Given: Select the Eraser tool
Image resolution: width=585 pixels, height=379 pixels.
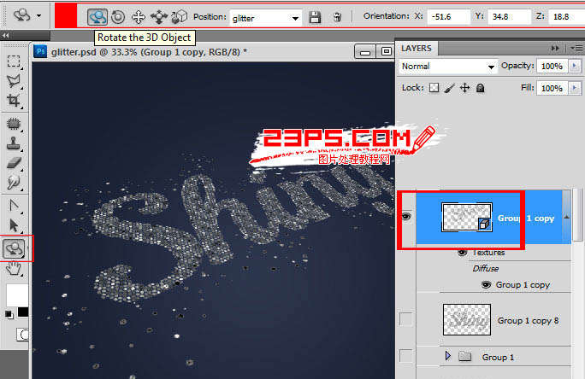Looking at the screenshot, I should (15, 162).
